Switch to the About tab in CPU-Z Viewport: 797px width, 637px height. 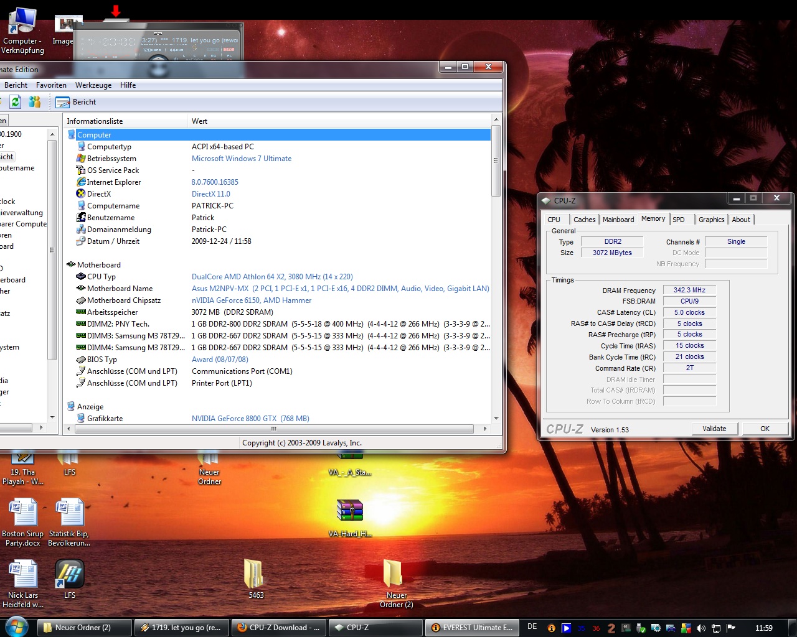point(741,220)
